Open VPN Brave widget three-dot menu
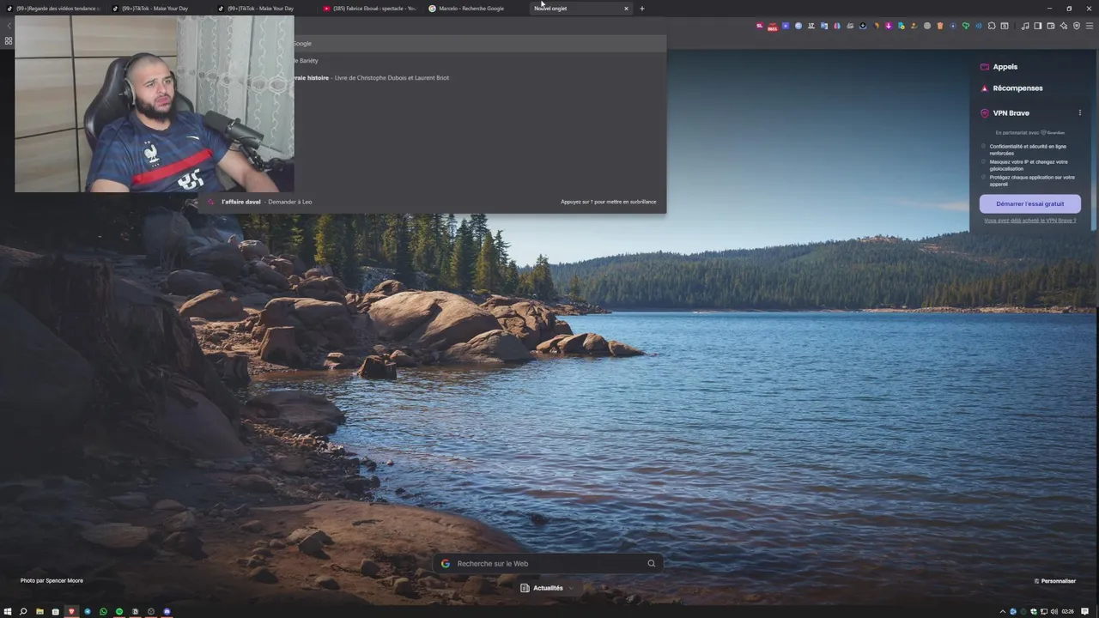This screenshot has width=1099, height=618. 1079,112
